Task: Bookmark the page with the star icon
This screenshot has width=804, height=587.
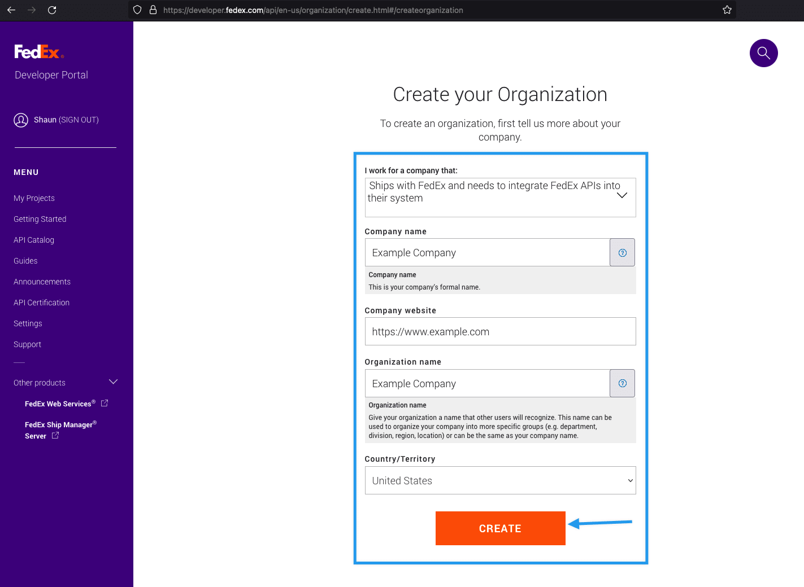Action: pos(727,10)
